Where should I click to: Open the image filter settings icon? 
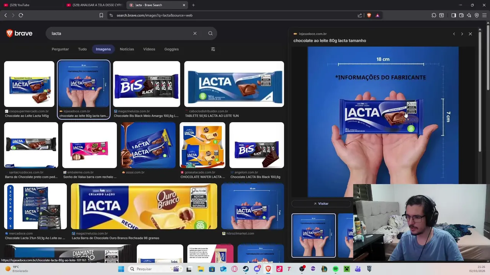point(213,49)
